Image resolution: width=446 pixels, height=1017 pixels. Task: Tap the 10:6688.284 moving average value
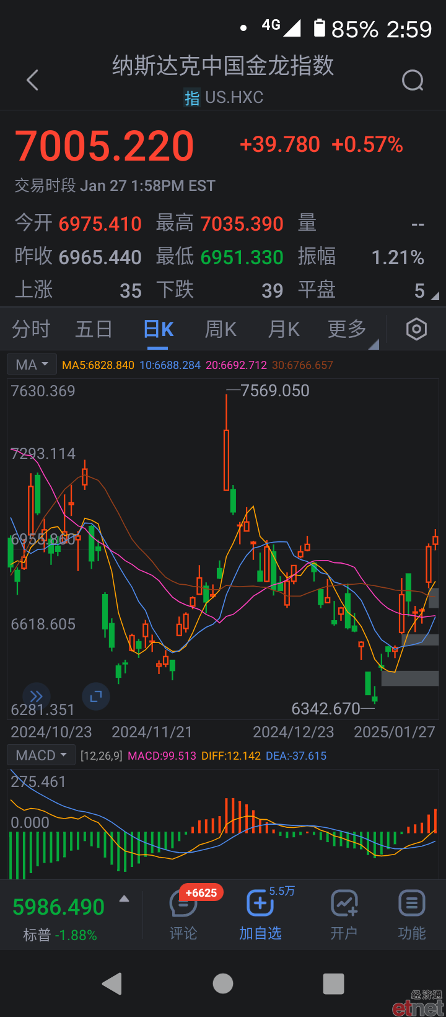point(170,365)
